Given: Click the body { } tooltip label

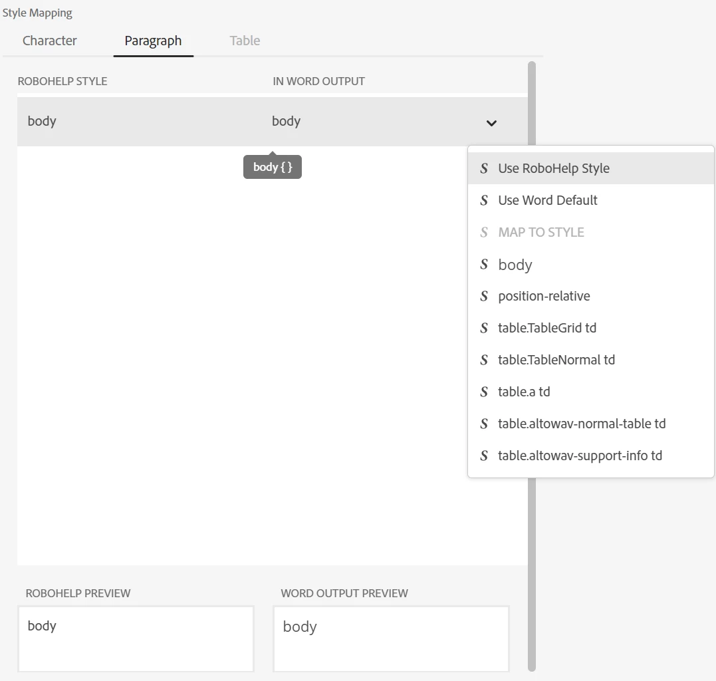Looking at the screenshot, I should (273, 167).
